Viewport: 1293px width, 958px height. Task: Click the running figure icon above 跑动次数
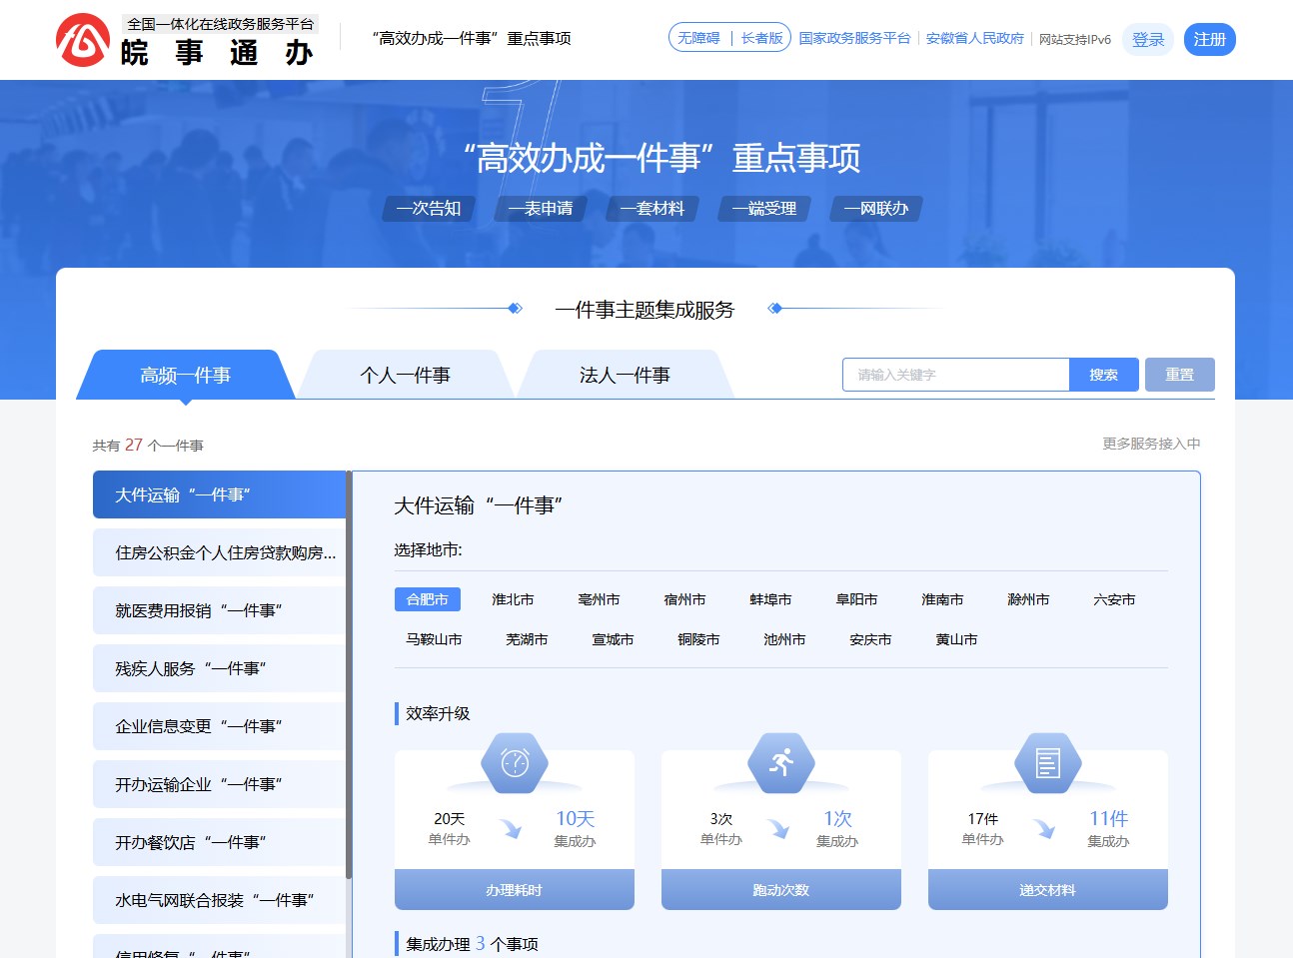[x=780, y=762]
